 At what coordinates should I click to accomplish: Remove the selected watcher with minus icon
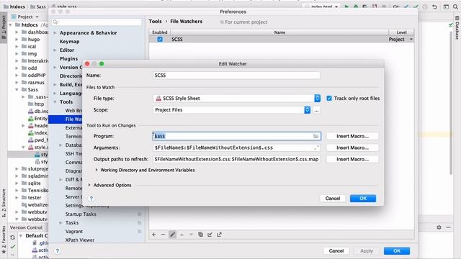click(164, 235)
